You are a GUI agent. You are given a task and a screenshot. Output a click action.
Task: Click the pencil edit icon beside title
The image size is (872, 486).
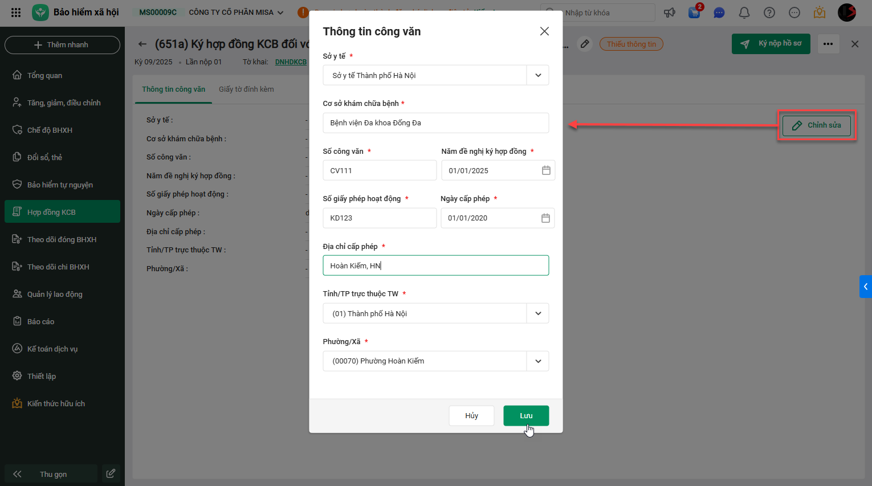584,44
